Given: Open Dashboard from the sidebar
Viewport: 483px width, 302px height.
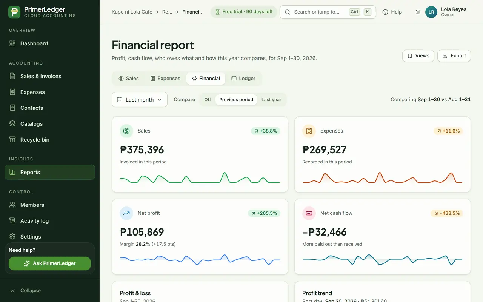Looking at the screenshot, I should 50,43.
